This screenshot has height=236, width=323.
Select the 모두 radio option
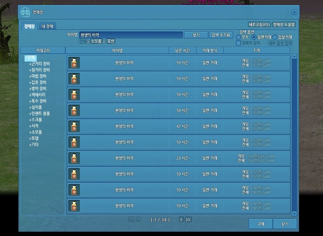[239, 37]
